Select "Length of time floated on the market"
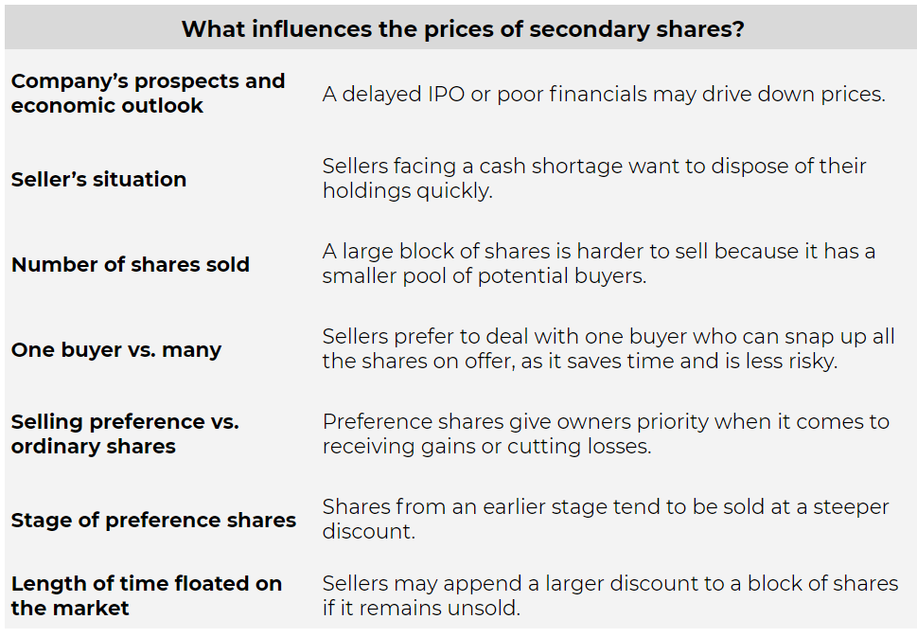917x637 pixels. (x=147, y=595)
